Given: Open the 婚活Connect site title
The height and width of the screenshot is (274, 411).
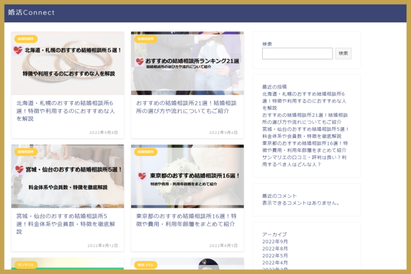Looking at the screenshot, I should coord(31,13).
